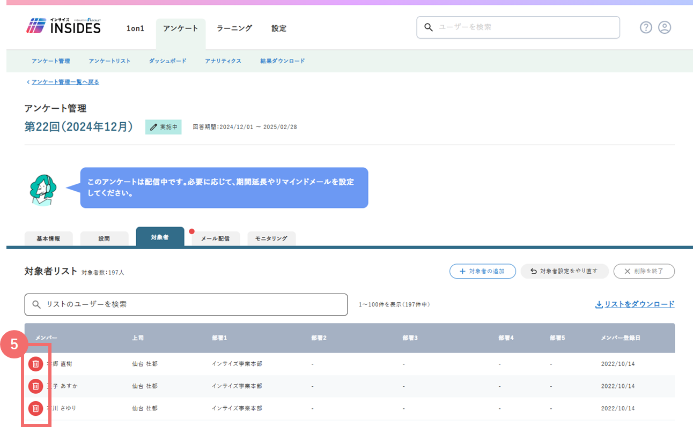The height and width of the screenshot is (427, 693).
Task: Open the user account profile icon
Action: point(665,27)
